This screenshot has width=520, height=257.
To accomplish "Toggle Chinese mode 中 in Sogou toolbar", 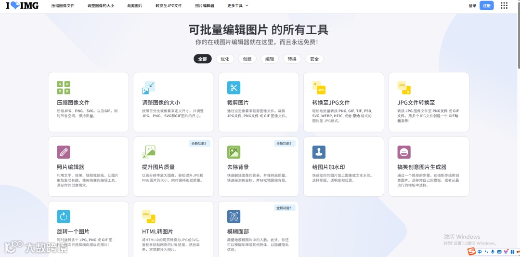I will (480, 252).
